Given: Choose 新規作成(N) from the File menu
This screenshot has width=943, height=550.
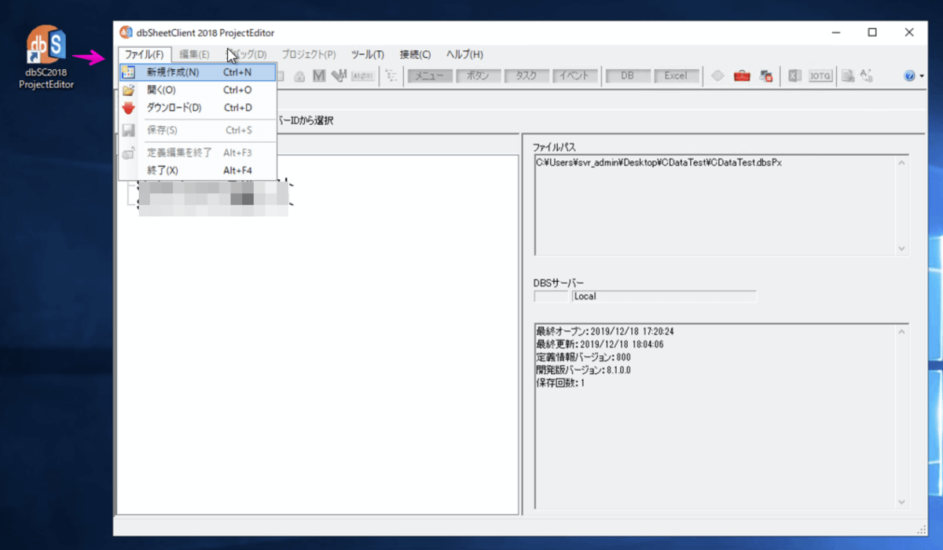Looking at the screenshot, I should tap(197, 72).
